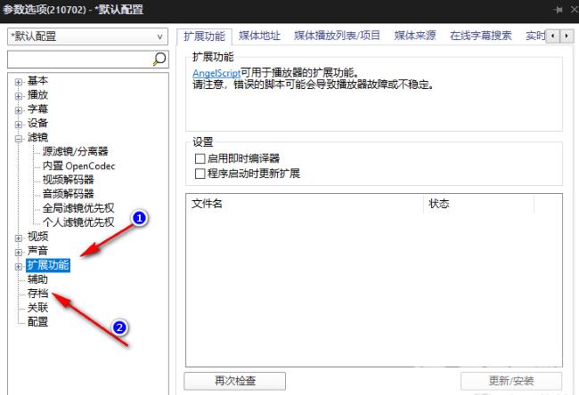Select 视频解码器 under 滤镜
The width and height of the screenshot is (579, 395).
68,180
